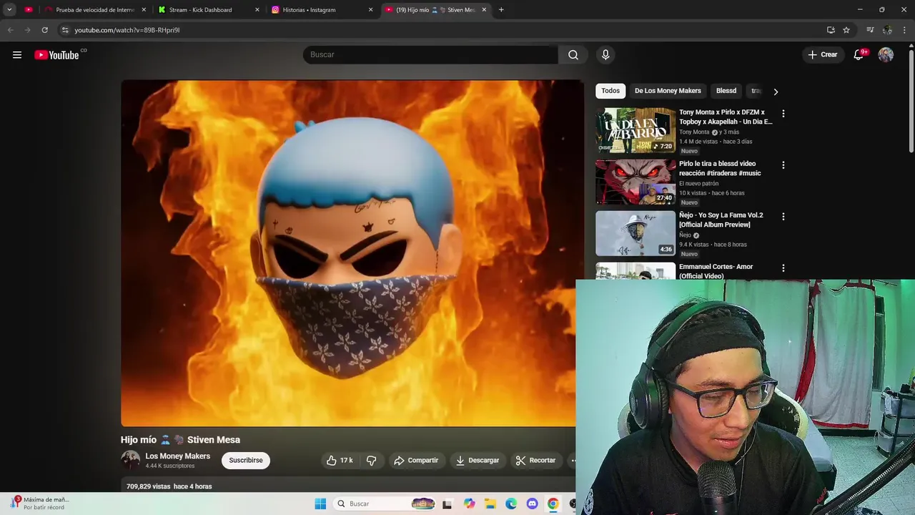
Task: Open title Ñejo - Yo Soy La Fama Vol.2
Action: pyautogui.click(x=721, y=220)
